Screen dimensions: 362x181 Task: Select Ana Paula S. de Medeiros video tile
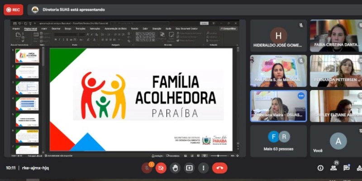coord(278,71)
